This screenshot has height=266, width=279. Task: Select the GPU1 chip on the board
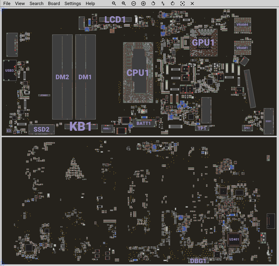click(x=204, y=42)
